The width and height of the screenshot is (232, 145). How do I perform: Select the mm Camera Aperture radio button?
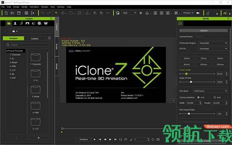click(x=198, y=97)
